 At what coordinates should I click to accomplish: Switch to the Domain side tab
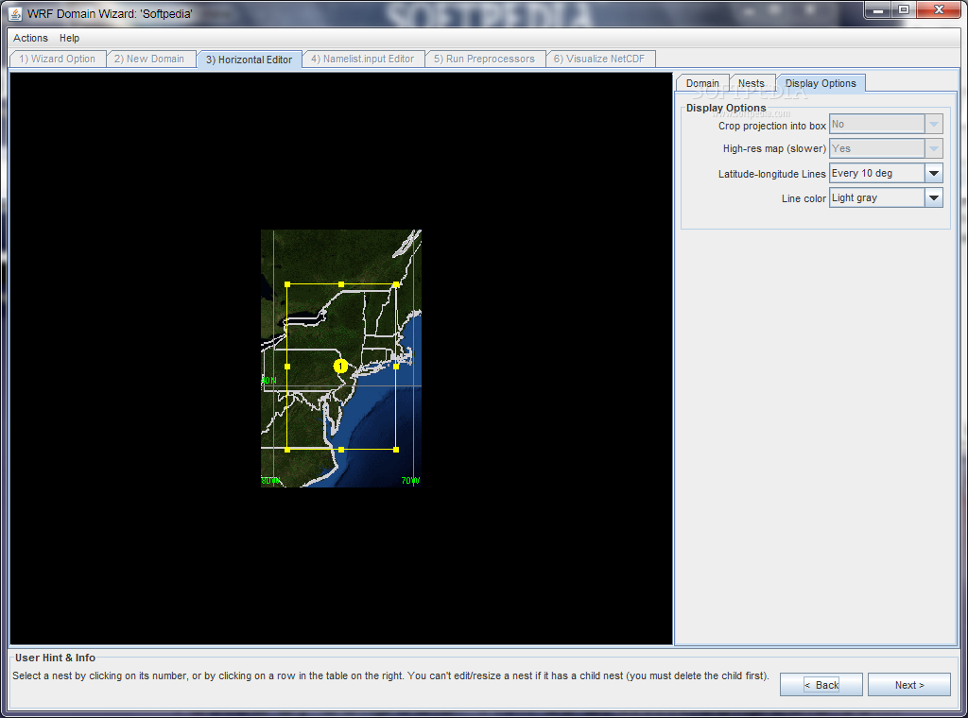tap(702, 82)
